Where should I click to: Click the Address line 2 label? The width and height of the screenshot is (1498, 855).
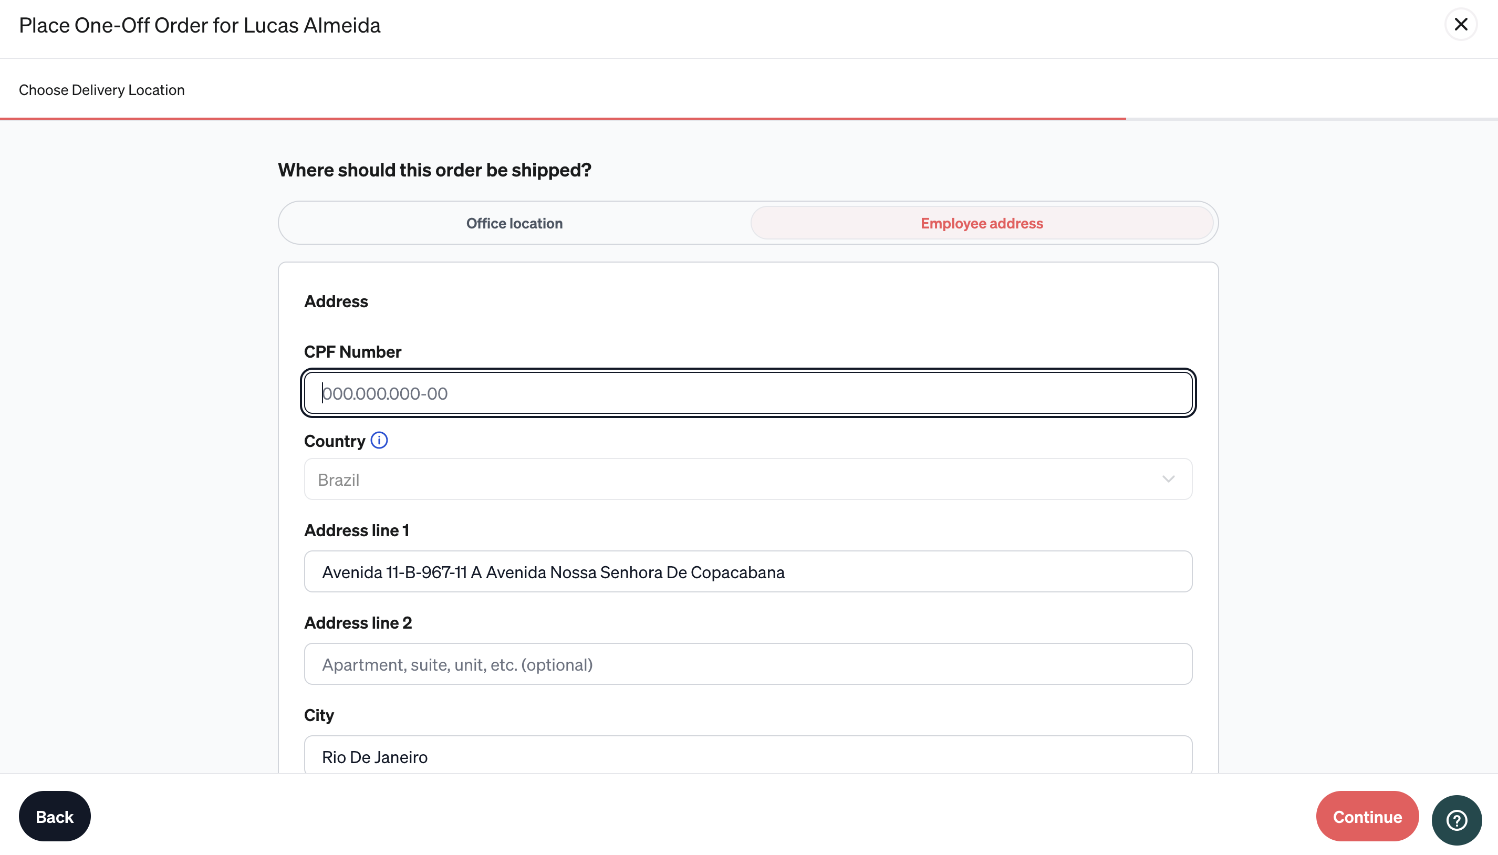(x=358, y=622)
